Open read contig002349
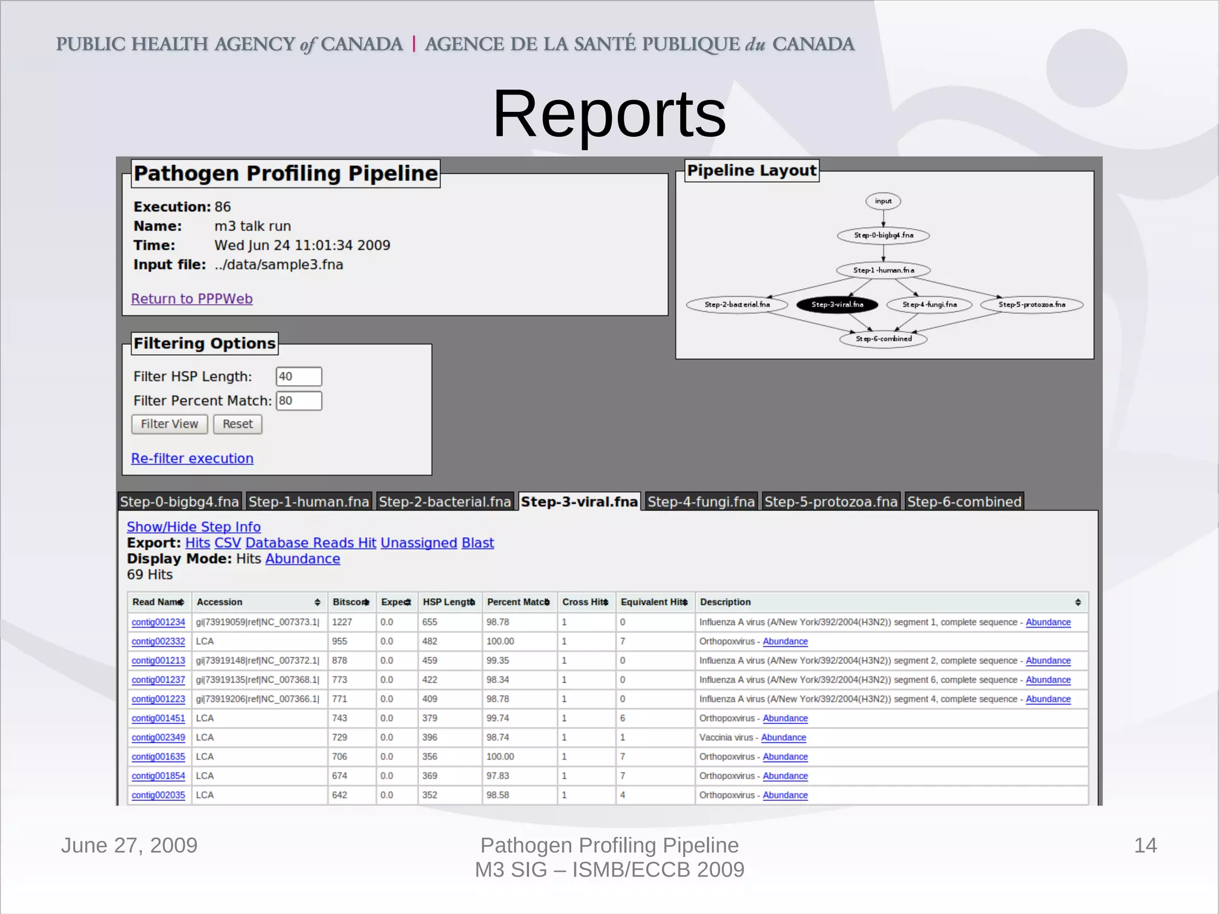Viewport: 1219px width, 914px height. [x=158, y=738]
